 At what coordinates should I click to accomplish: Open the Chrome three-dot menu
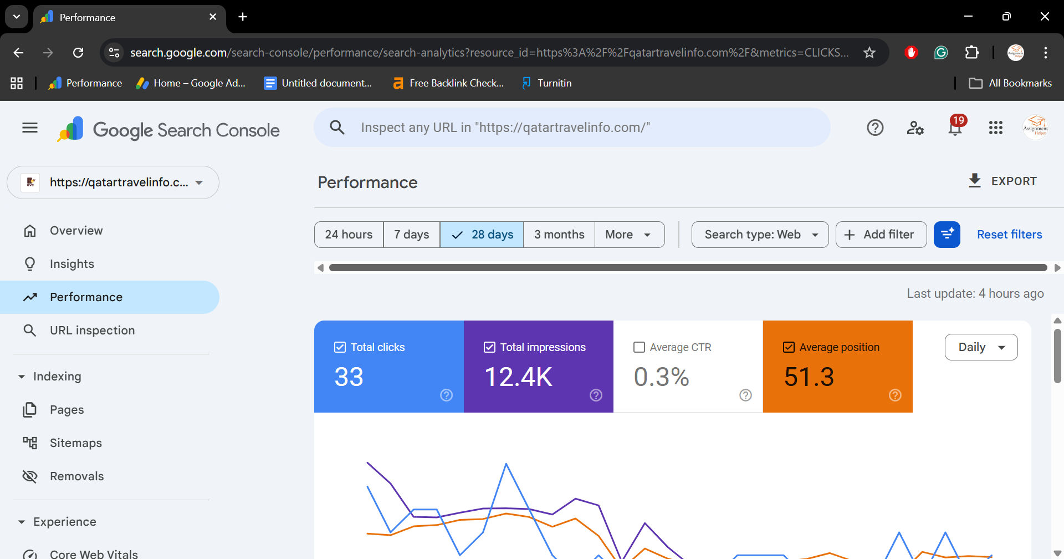click(1046, 53)
